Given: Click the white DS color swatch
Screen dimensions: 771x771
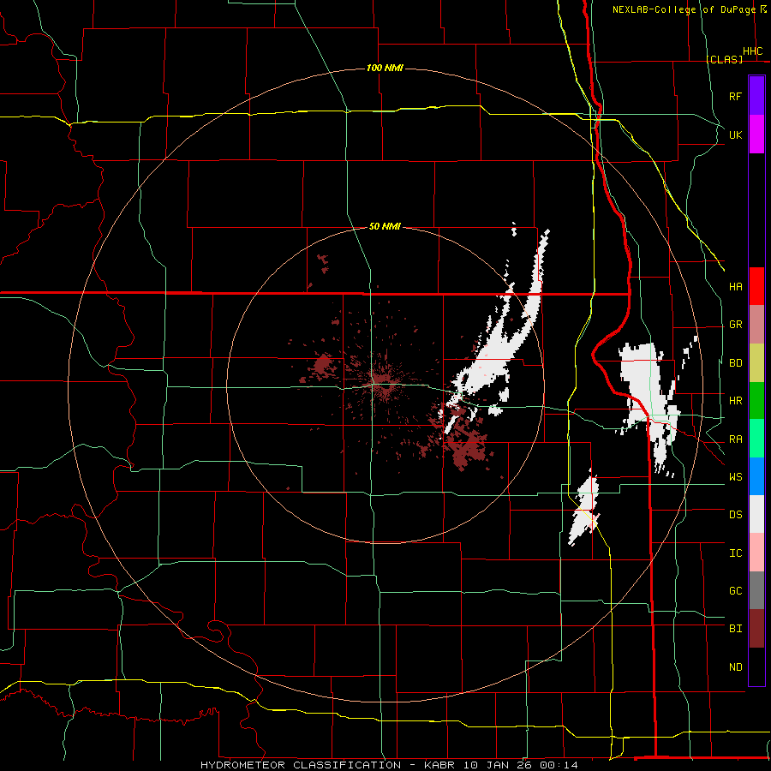Looking at the screenshot, I should (756, 514).
